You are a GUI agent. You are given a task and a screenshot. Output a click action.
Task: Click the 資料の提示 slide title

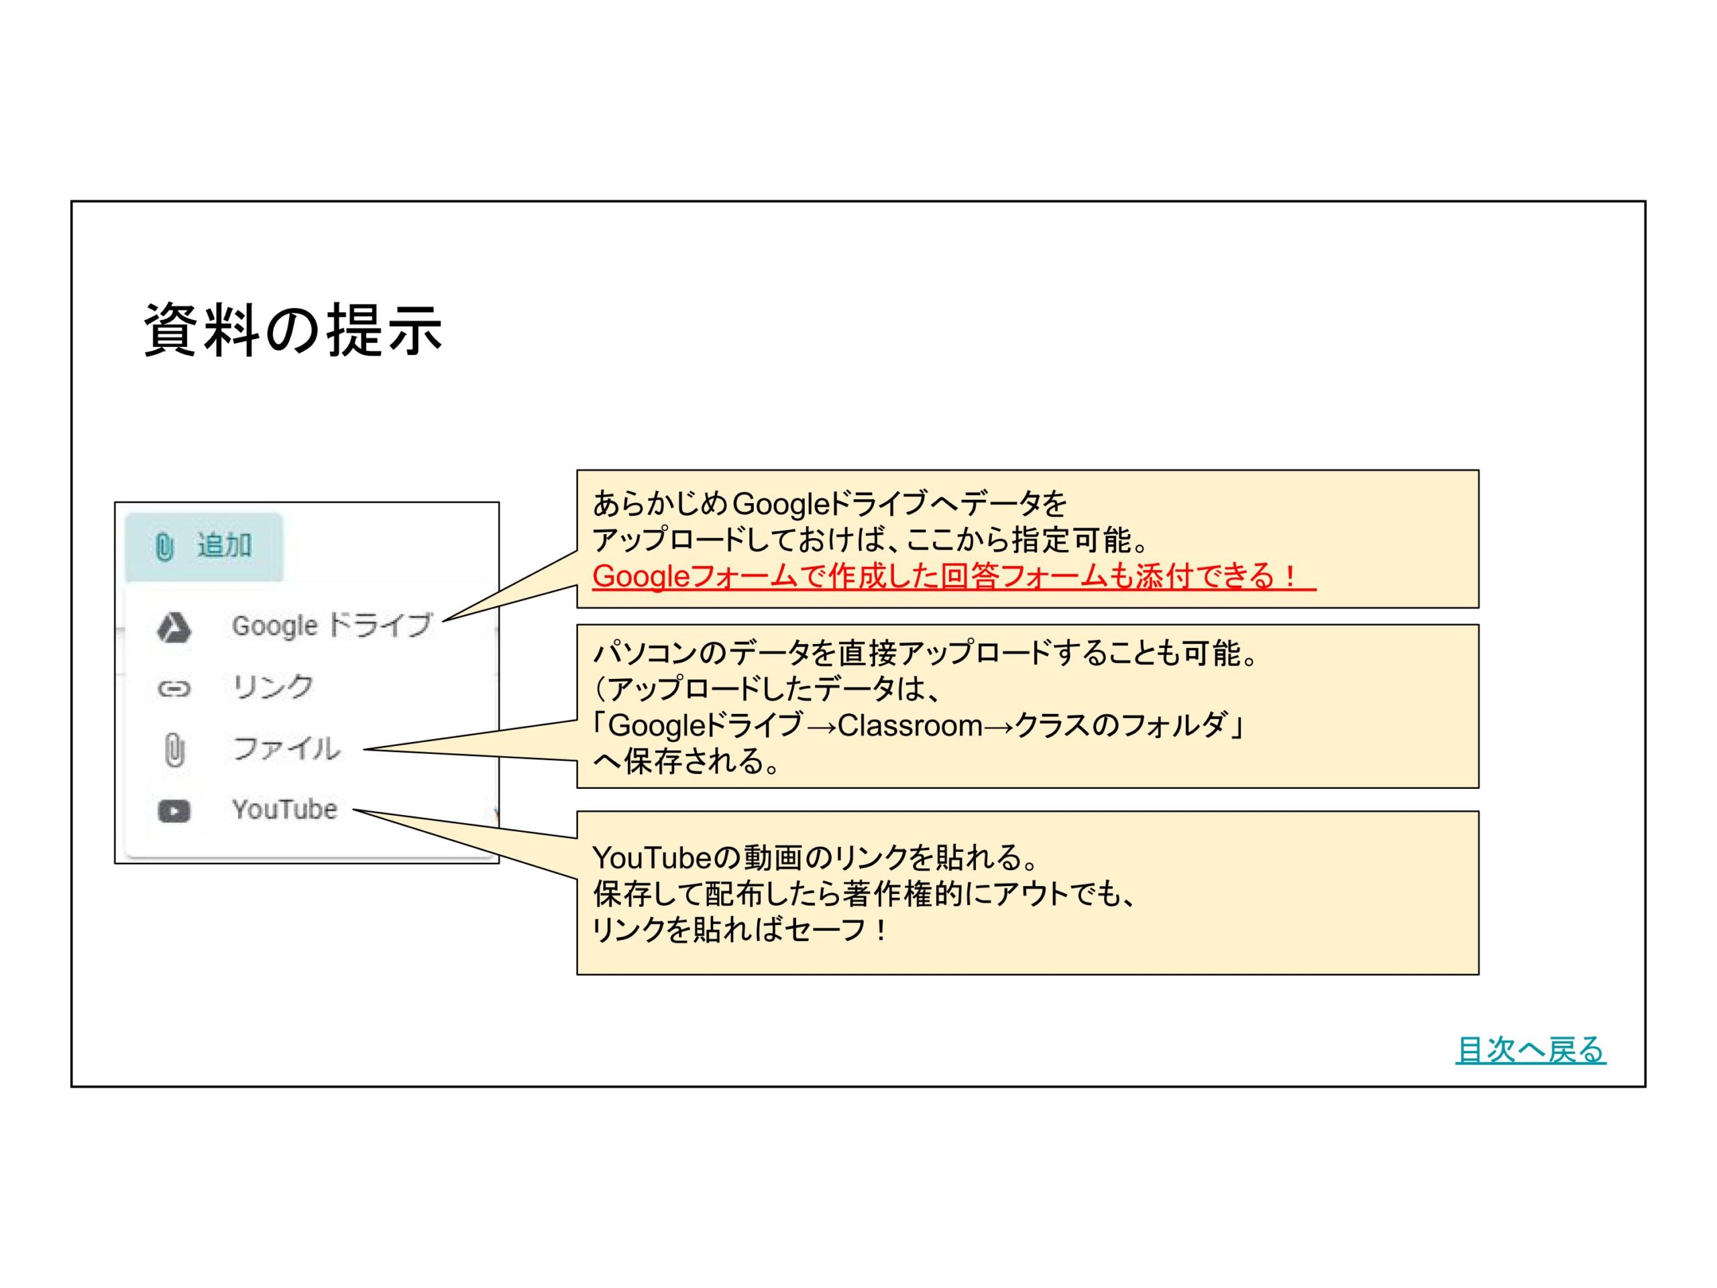(x=293, y=330)
